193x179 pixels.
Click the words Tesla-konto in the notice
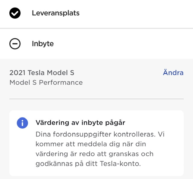[x=120, y=164]
